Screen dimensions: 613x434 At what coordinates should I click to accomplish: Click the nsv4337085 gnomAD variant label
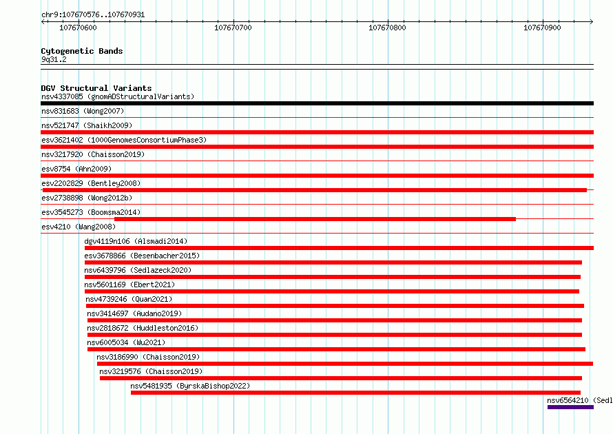pyautogui.click(x=118, y=96)
